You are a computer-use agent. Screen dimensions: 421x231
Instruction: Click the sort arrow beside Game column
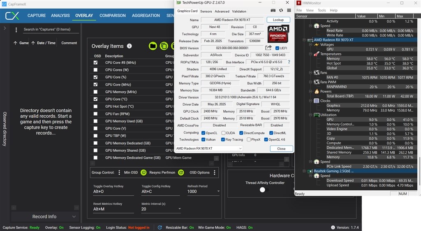15,43
